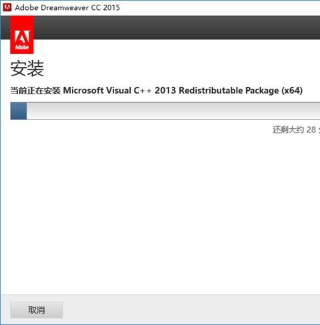Click the empty white content area
This screenshot has width=320, height=325.
coord(160,212)
